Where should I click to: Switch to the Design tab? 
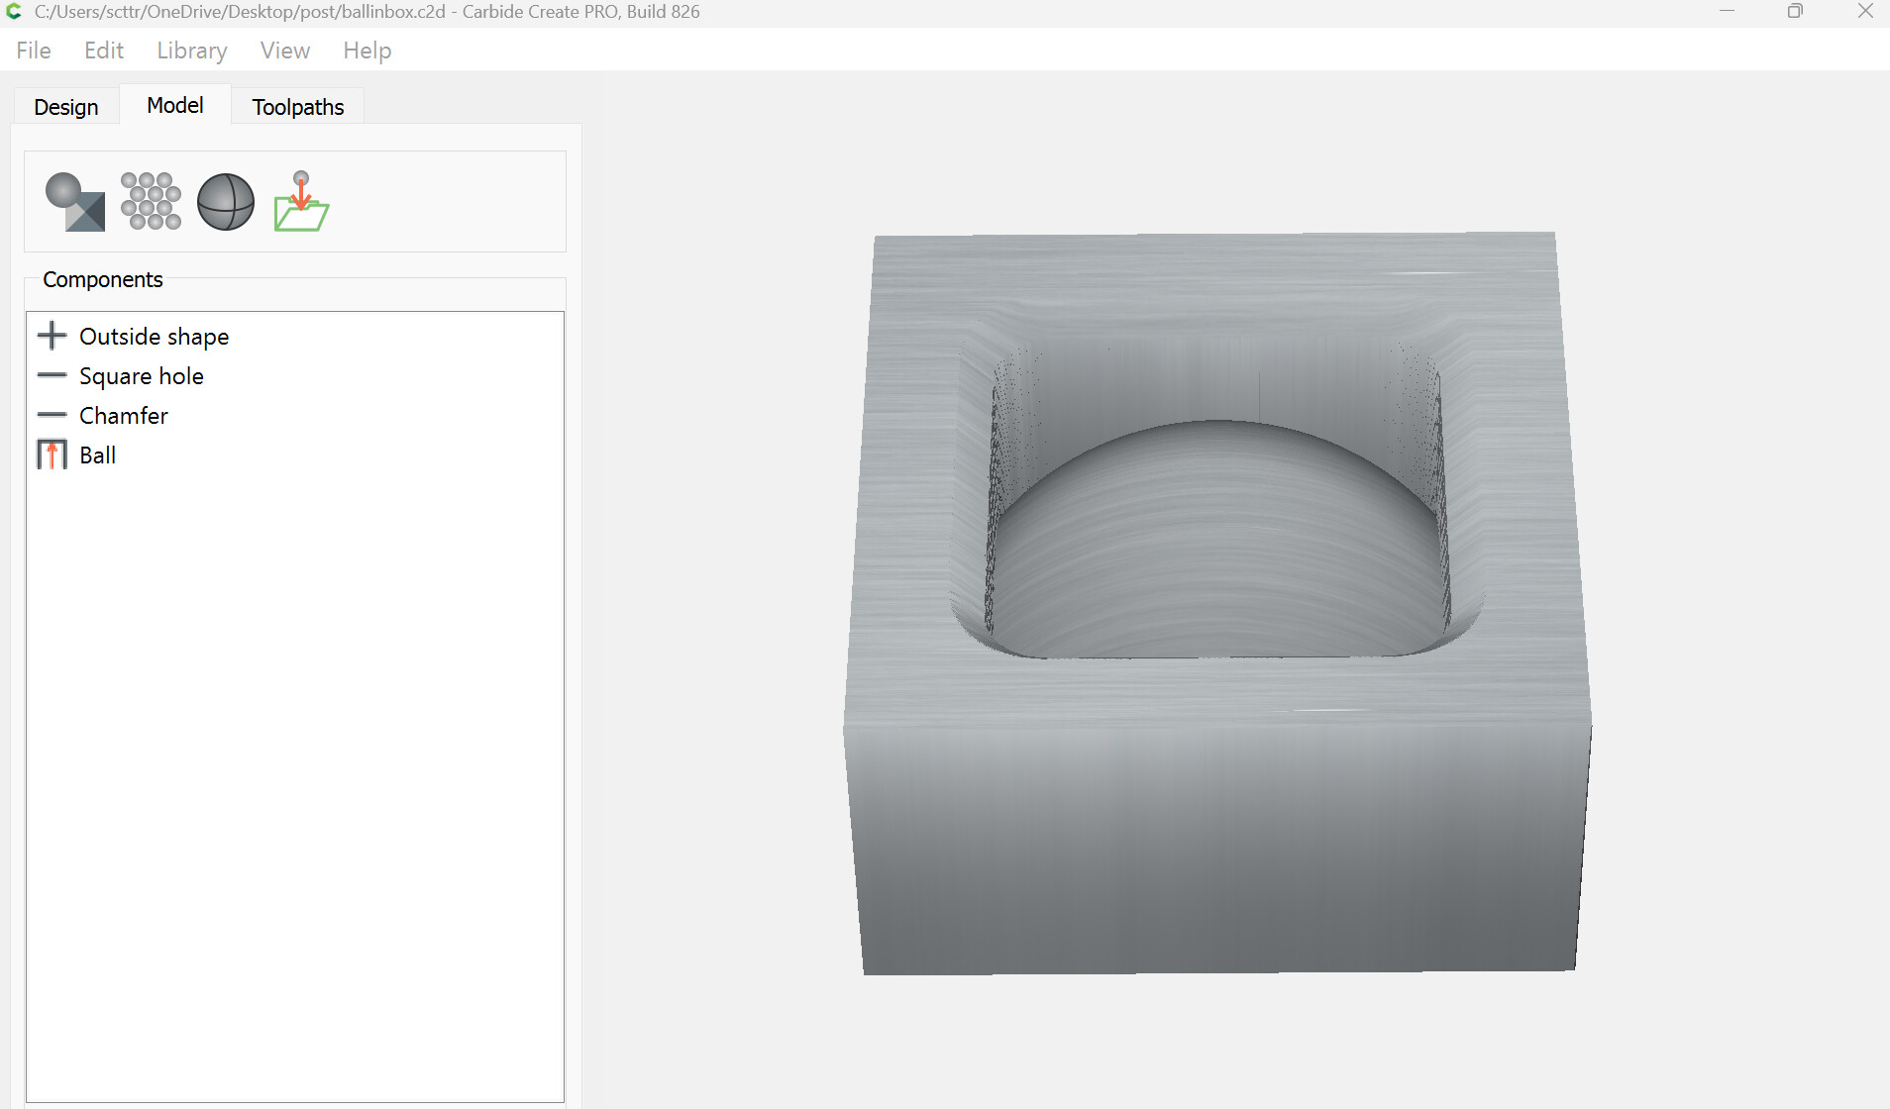[x=66, y=107]
